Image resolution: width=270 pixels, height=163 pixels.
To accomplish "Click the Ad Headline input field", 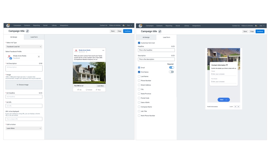I will pyautogui.click(x=24, y=97).
